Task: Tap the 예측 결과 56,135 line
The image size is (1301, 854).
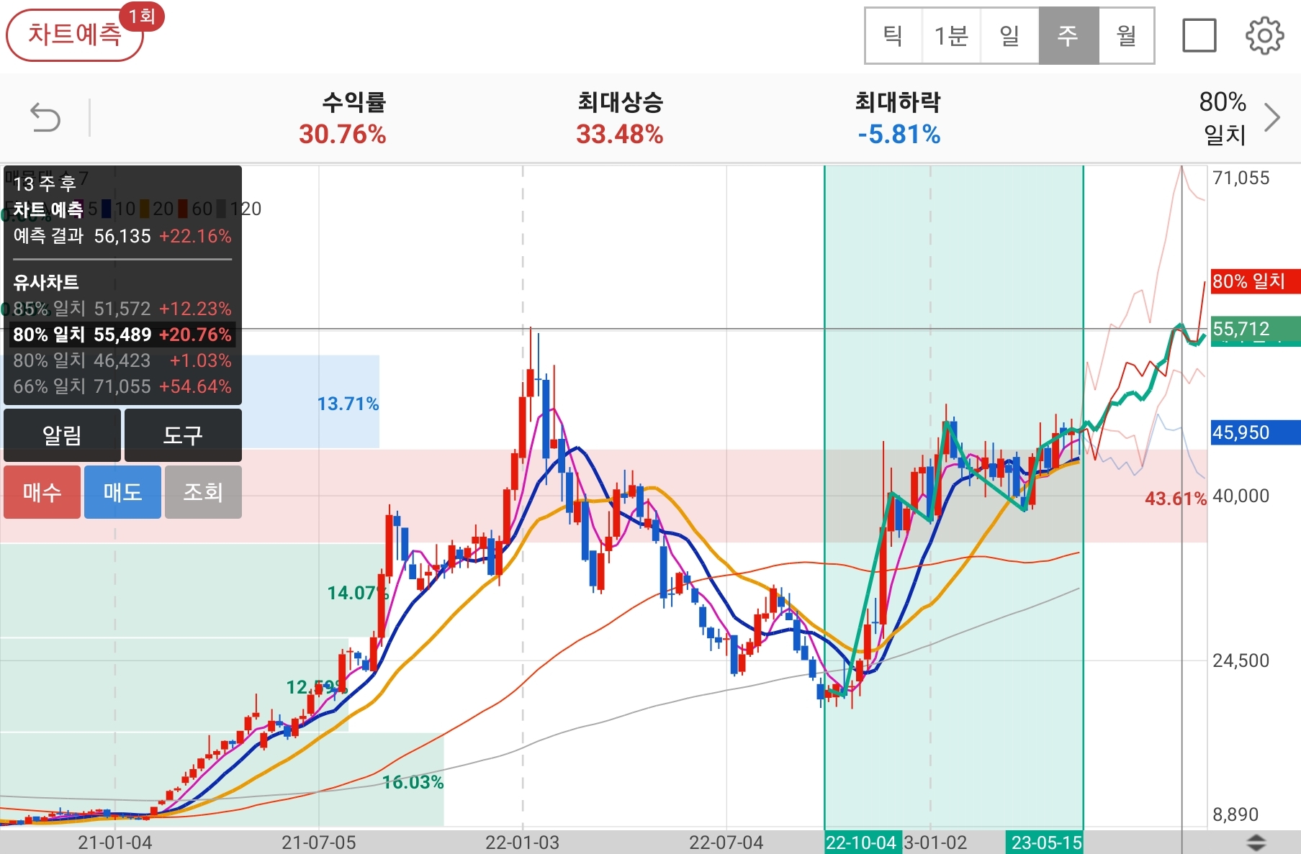Action: point(122,236)
